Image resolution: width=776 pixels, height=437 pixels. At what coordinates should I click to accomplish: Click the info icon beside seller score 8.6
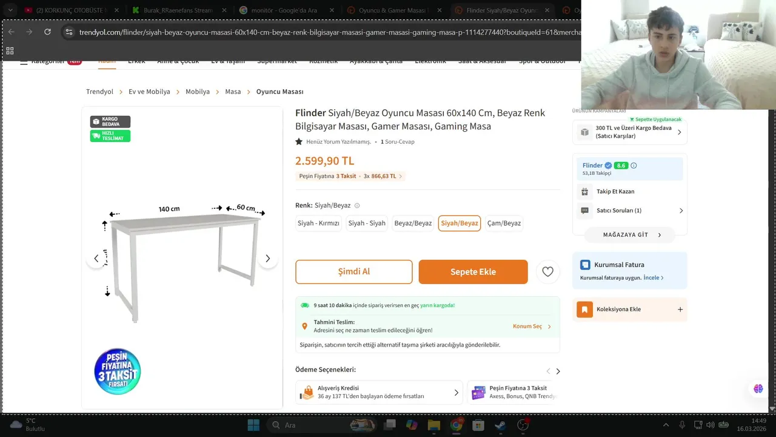point(634,166)
